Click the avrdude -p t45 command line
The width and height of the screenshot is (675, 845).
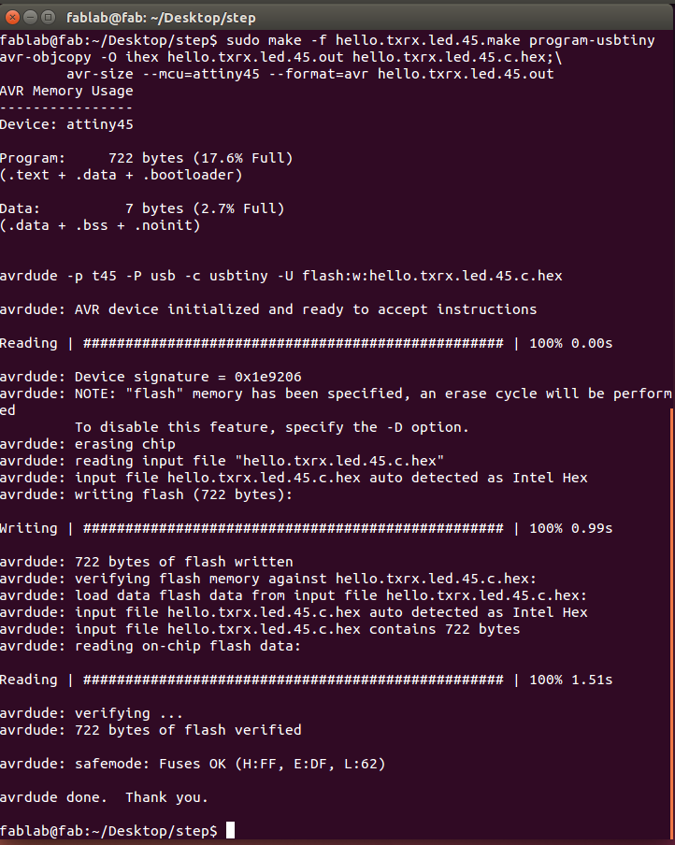point(280,276)
